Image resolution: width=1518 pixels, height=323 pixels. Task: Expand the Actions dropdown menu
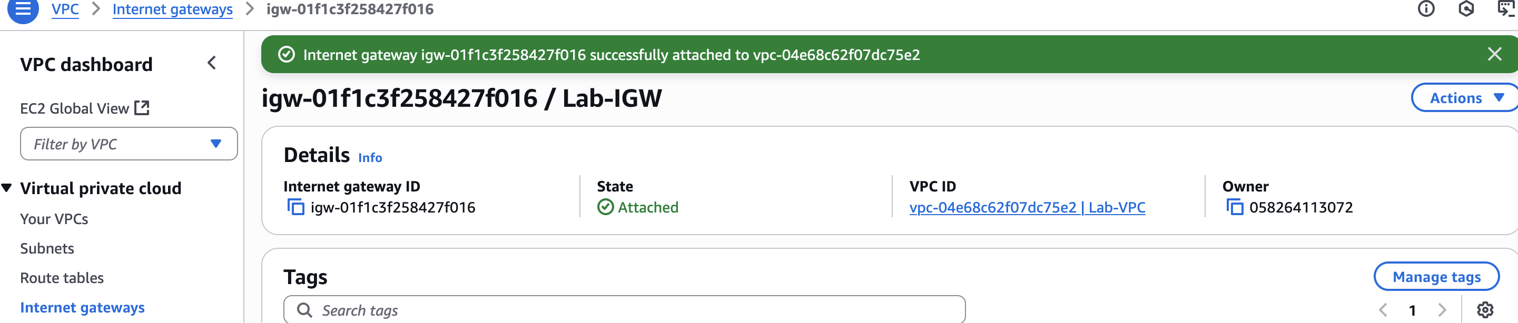(x=1465, y=98)
